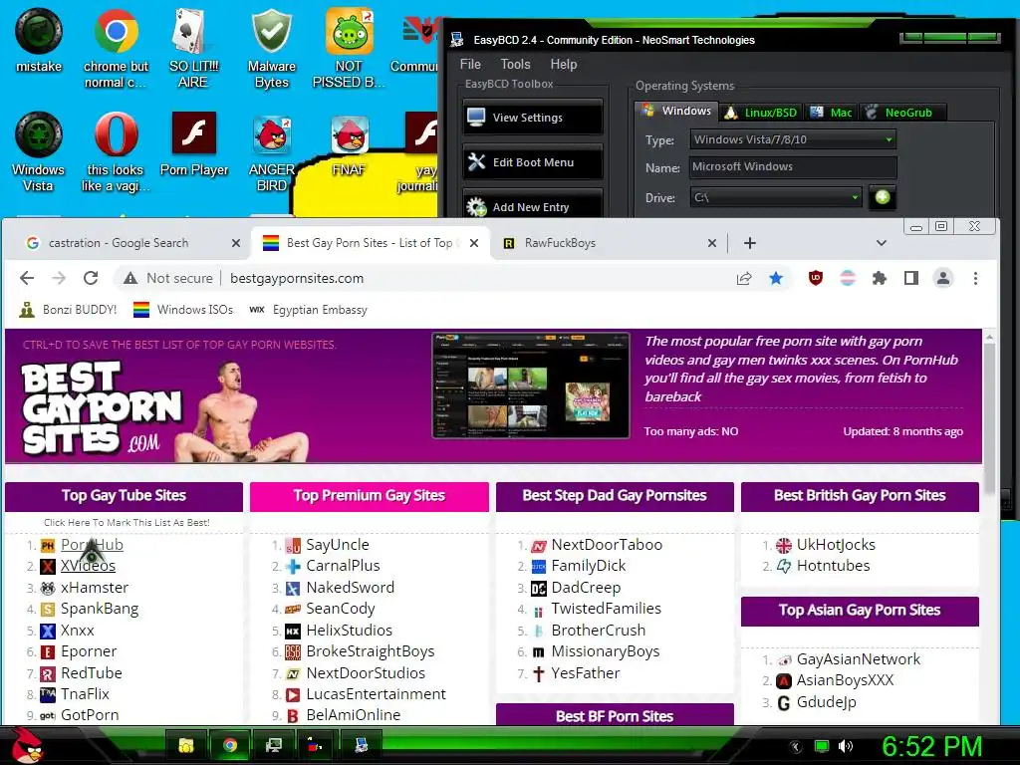This screenshot has height=765, width=1020.
Task: Open the 'SO LIT!!! AIRE' solitaire icon
Action: click(x=193, y=48)
